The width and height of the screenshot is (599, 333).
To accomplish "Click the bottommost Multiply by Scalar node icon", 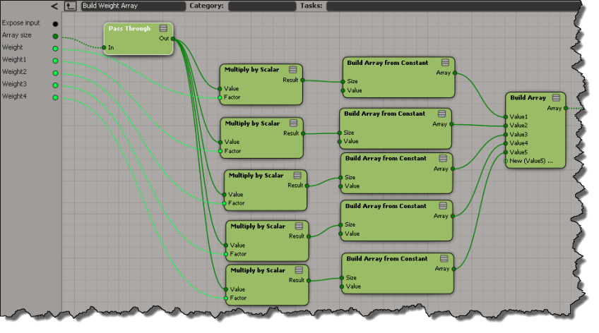I will [x=297, y=270].
